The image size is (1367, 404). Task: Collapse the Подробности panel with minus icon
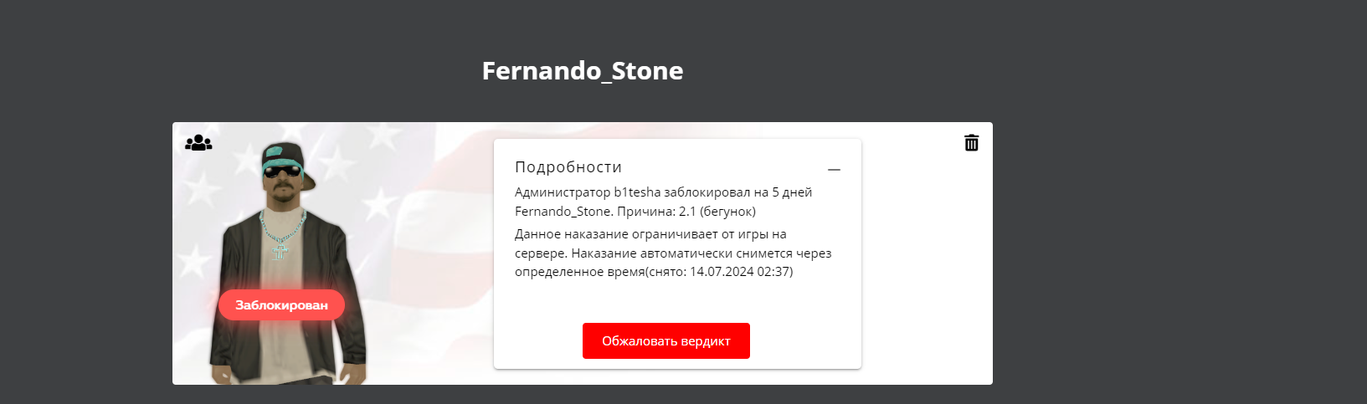[x=834, y=170]
